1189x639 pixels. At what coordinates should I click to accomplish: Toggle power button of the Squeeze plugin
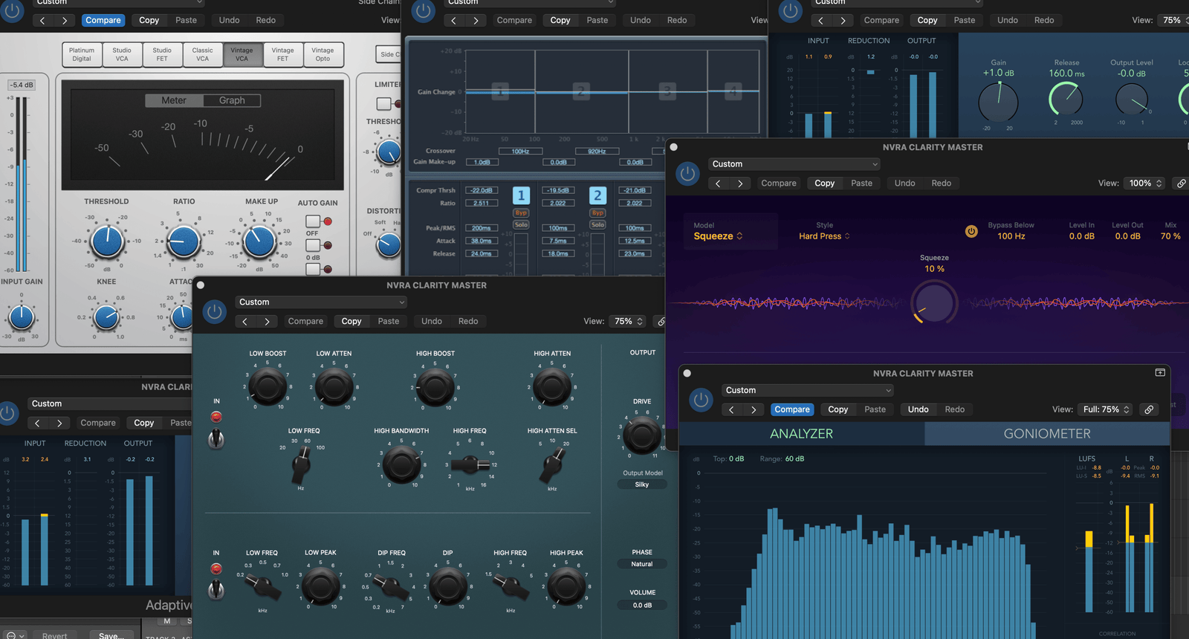688,174
